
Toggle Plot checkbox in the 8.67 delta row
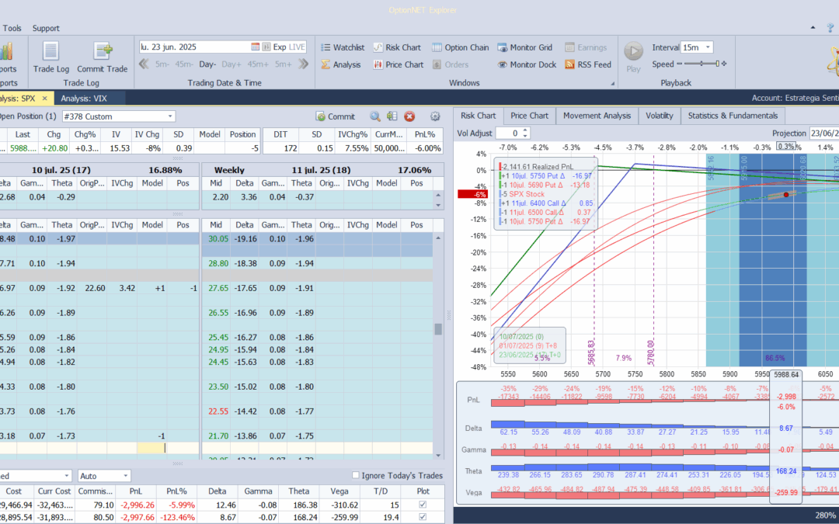point(423,517)
